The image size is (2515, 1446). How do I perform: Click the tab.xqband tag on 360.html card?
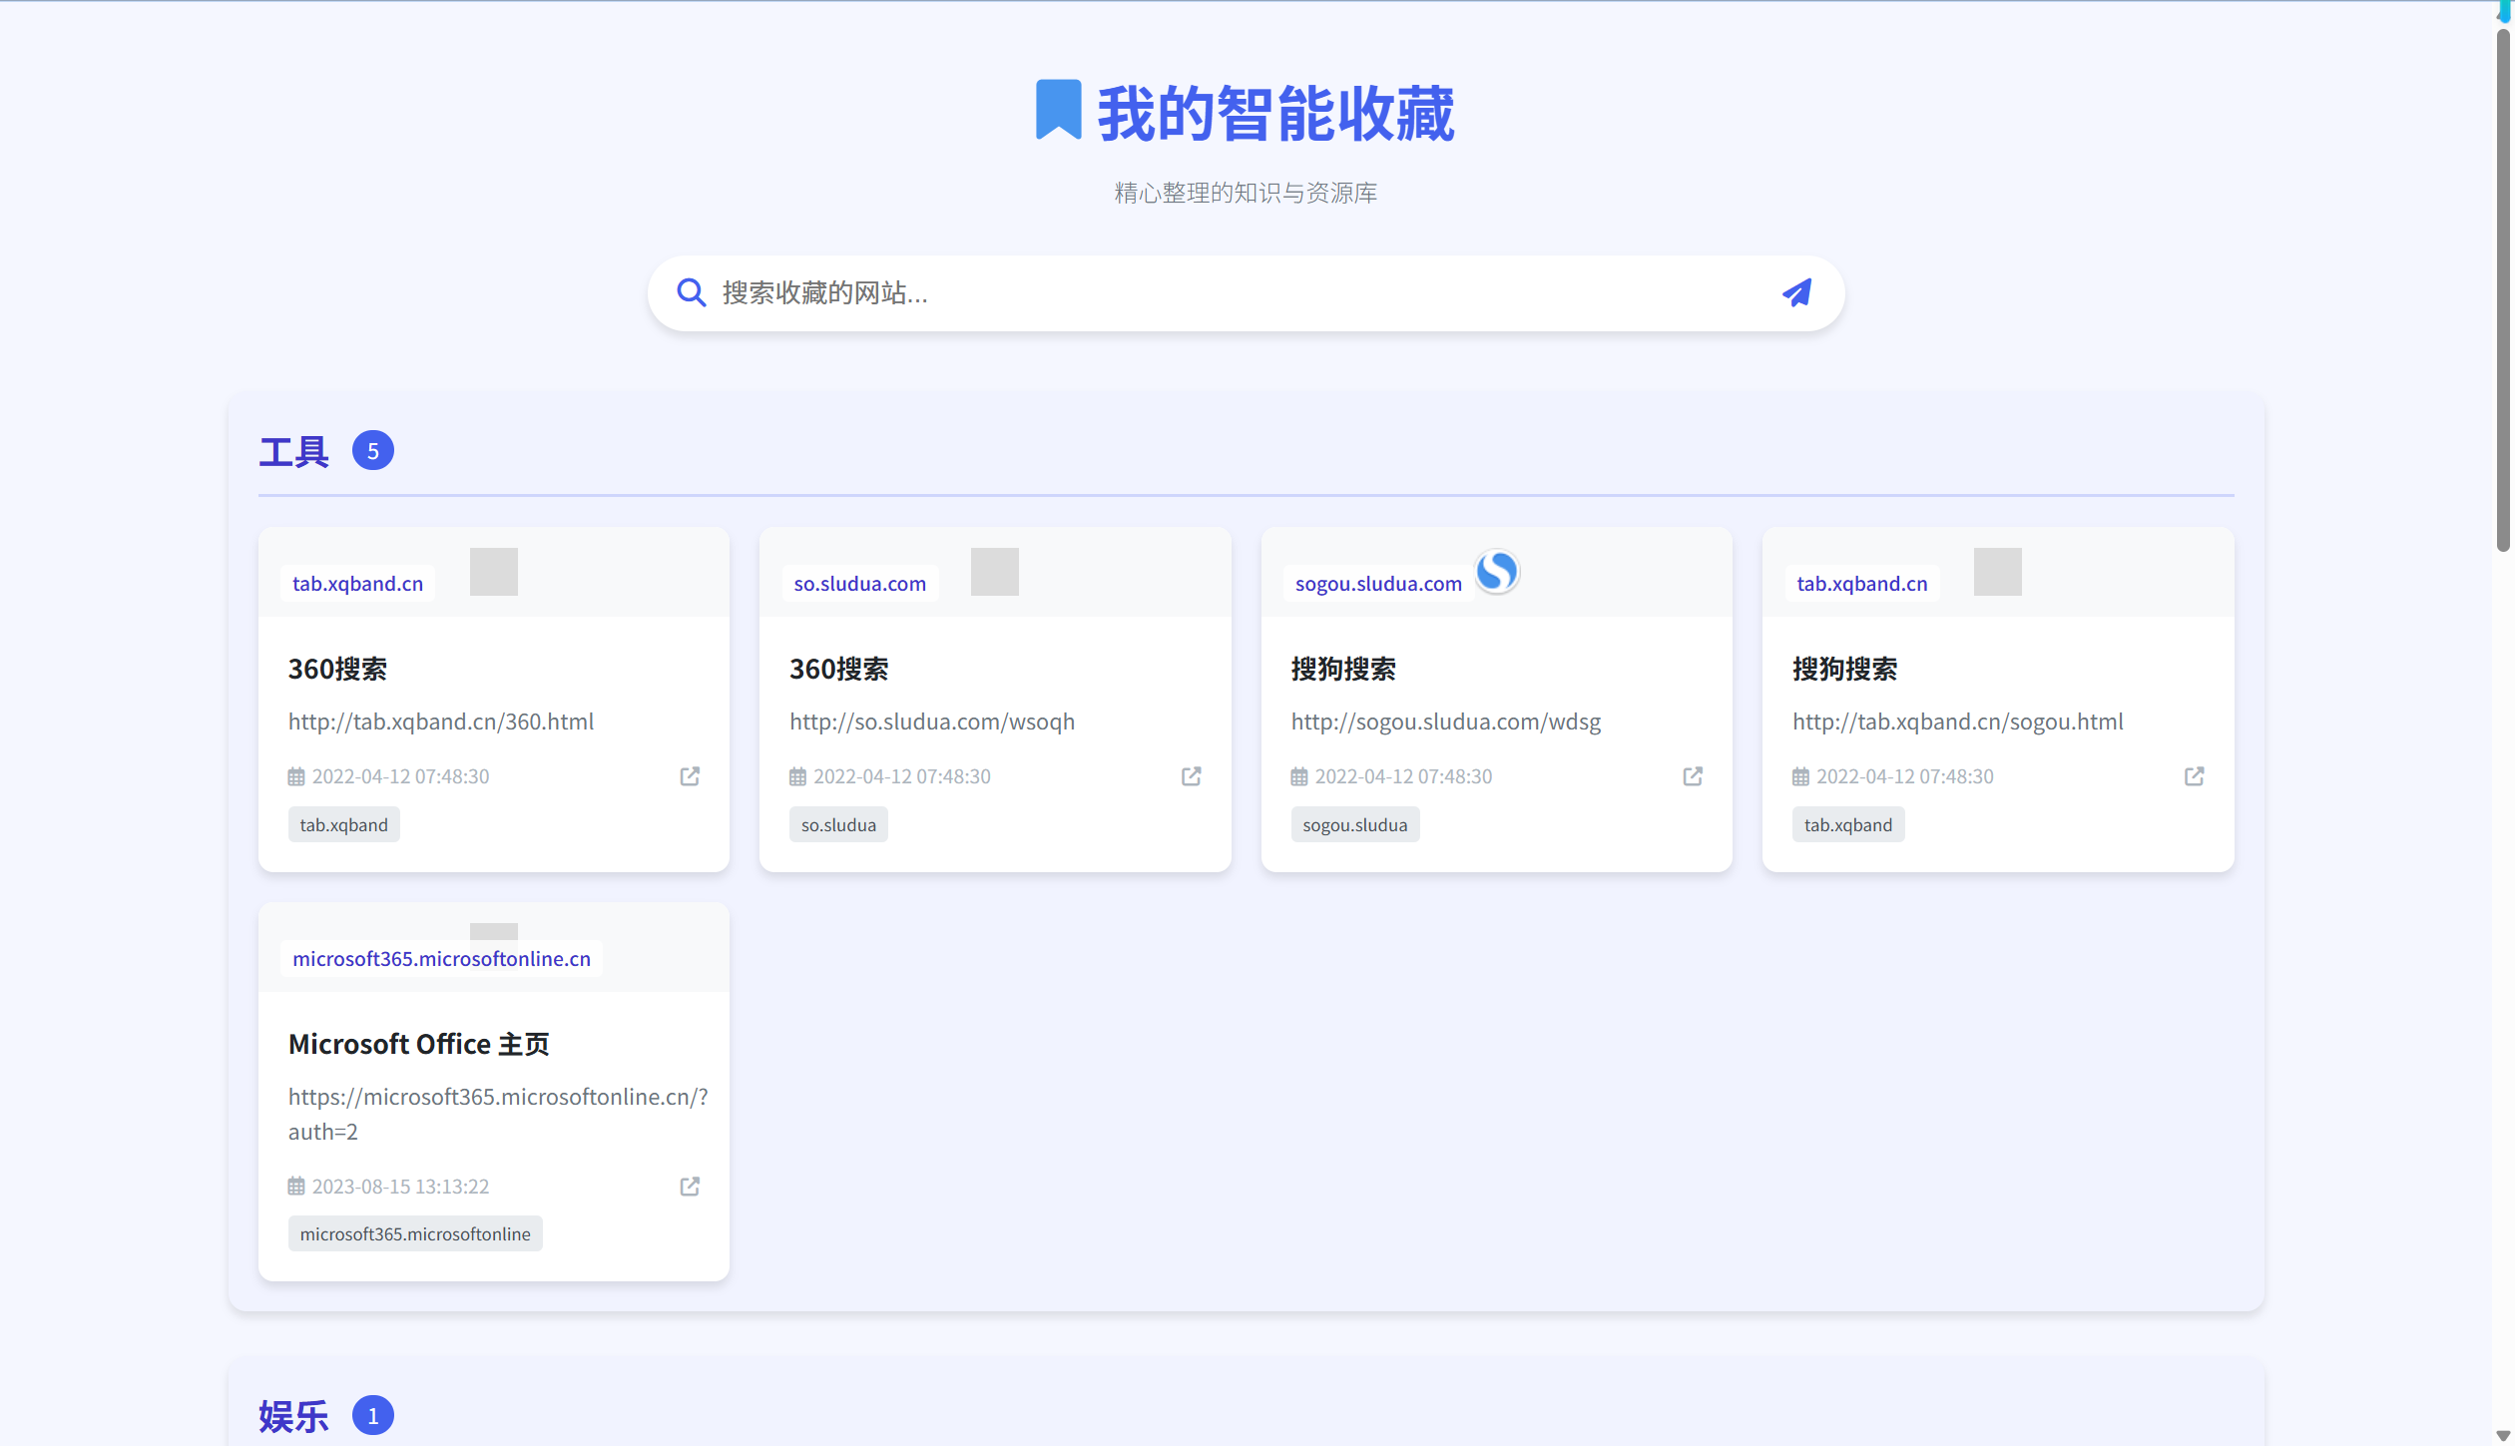[x=344, y=825]
